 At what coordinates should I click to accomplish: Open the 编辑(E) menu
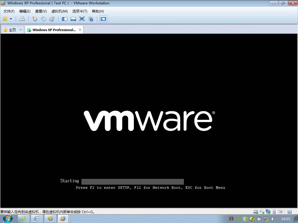(x=25, y=11)
